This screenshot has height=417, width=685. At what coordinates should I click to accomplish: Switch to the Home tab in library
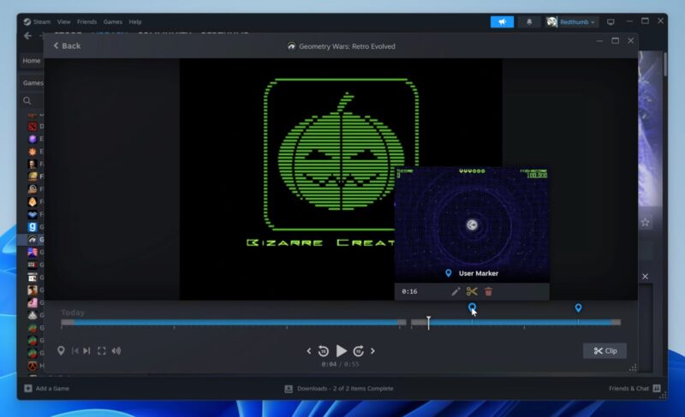click(32, 61)
